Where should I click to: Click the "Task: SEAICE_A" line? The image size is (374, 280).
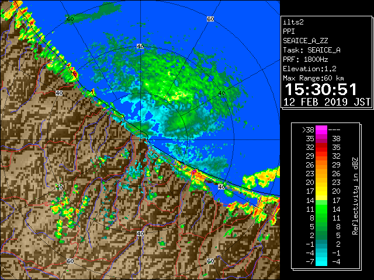pyautogui.click(x=311, y=50)
